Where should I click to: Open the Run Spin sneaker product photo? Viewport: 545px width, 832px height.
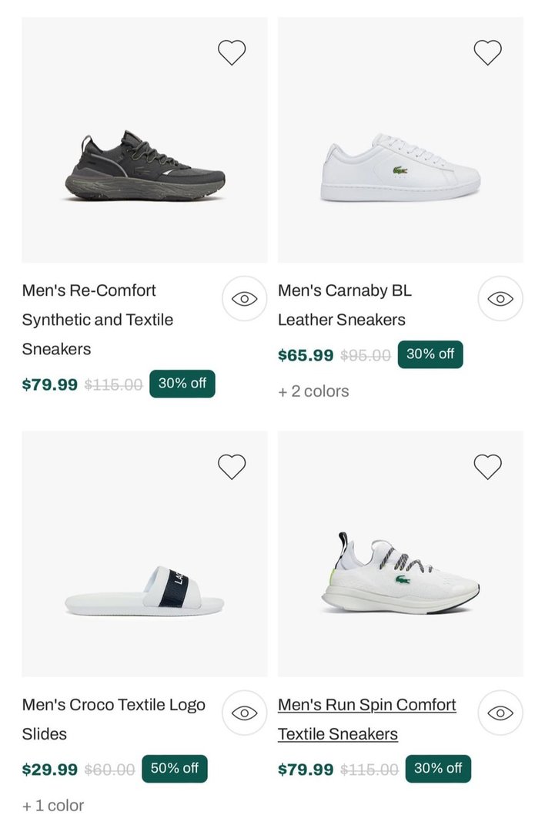click(x=400, y=574)
